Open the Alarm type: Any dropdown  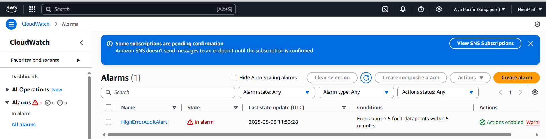tap(356, 92)
